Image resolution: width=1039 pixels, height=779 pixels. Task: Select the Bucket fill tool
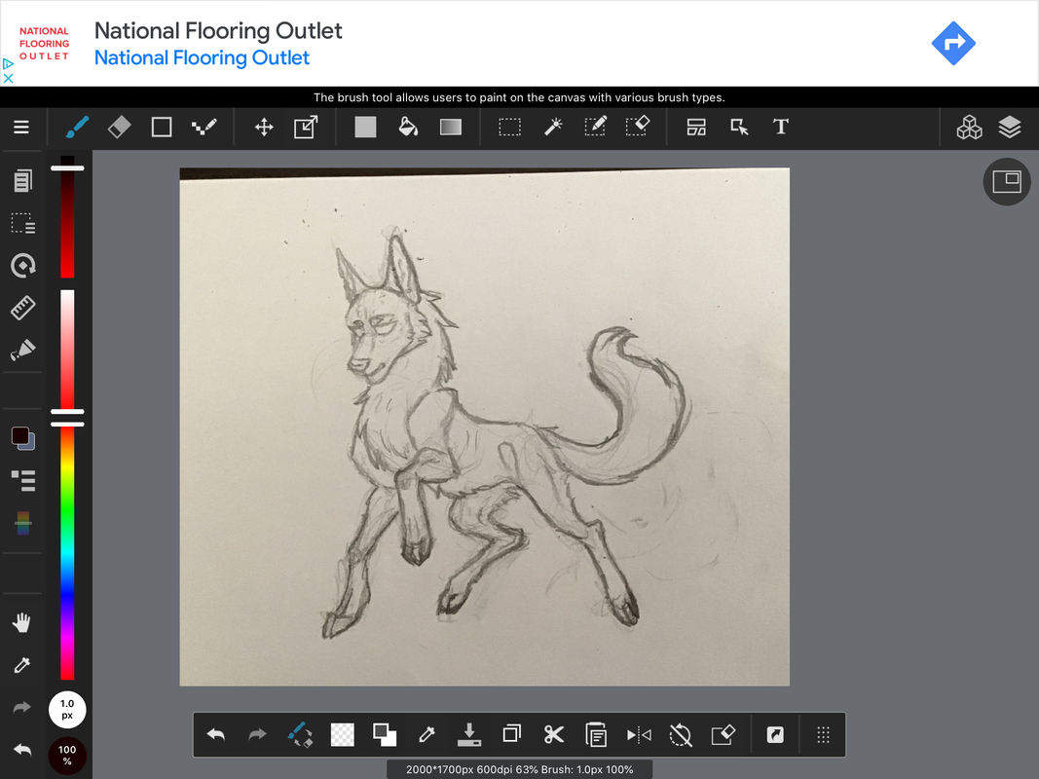408,128
